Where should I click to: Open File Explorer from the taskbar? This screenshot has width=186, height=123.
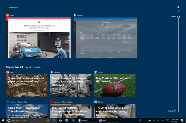click(x=67, y=120)
